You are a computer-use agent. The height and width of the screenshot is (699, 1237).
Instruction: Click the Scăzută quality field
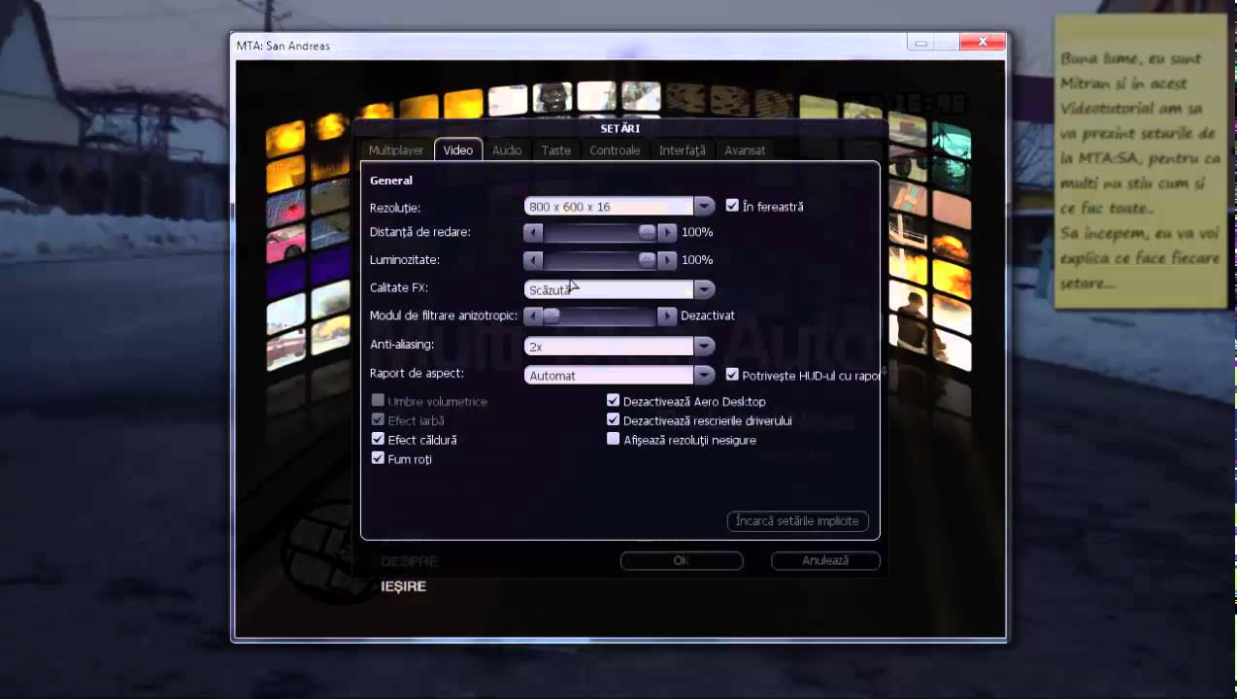coord(609,289)
